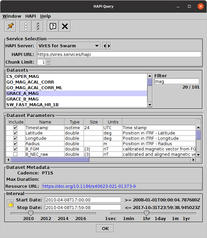Enable the B_NEC_raw parameter checkbox

[15, 154]
